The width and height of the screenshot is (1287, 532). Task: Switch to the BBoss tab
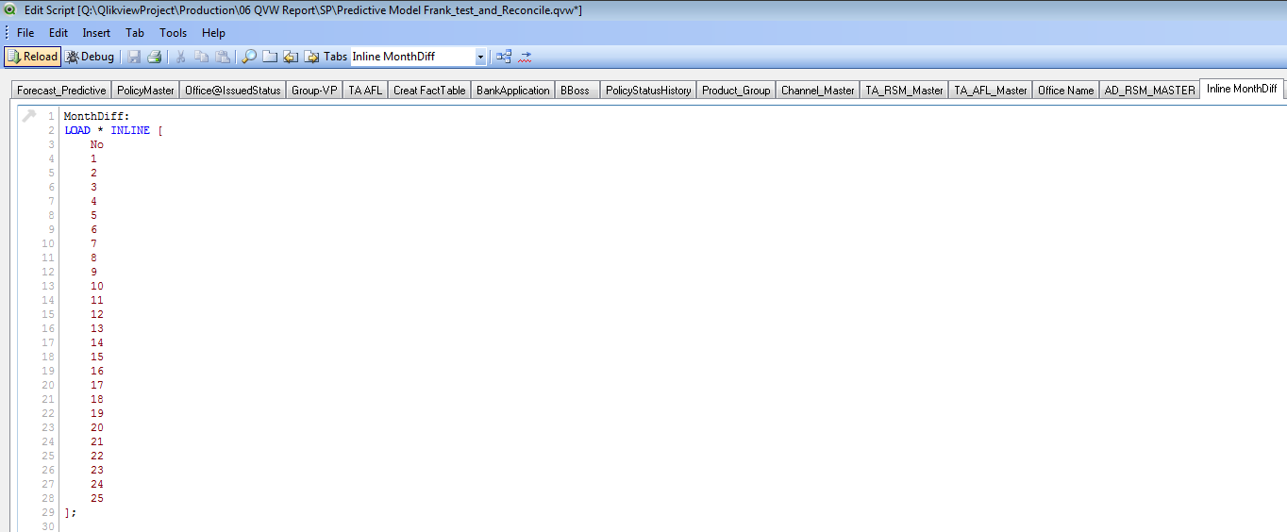coord(575,91)
